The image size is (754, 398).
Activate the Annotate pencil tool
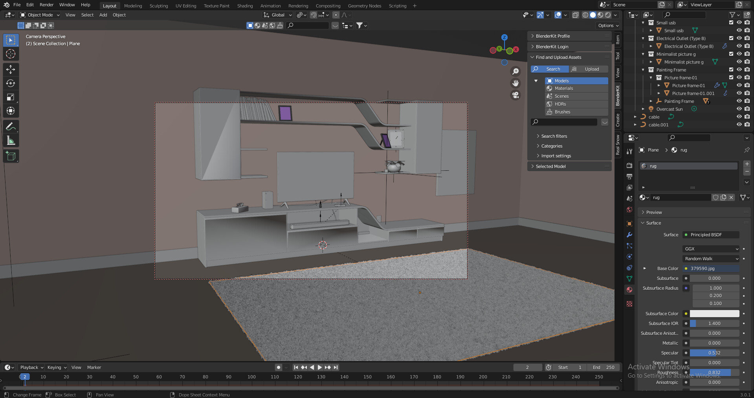pyautogui.click(x=11, y=126)
